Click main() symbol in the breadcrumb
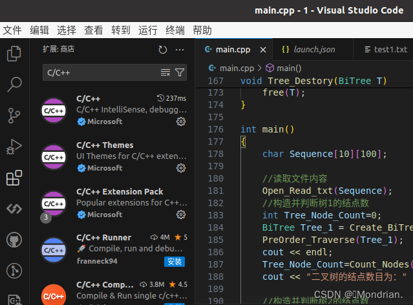The image size is (413, 305). (289, 68)
